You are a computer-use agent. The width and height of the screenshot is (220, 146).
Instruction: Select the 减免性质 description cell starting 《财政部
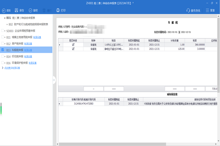[180, 104]
